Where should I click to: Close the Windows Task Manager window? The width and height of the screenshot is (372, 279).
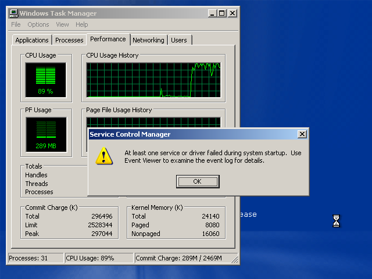tap(233, 13)
